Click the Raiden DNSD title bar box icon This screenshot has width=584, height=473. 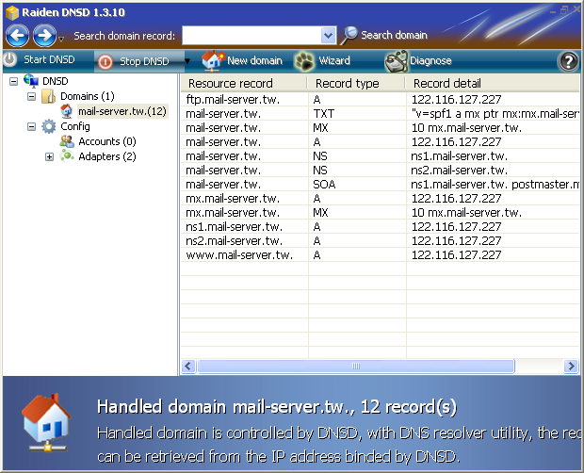tap(12, 12)
